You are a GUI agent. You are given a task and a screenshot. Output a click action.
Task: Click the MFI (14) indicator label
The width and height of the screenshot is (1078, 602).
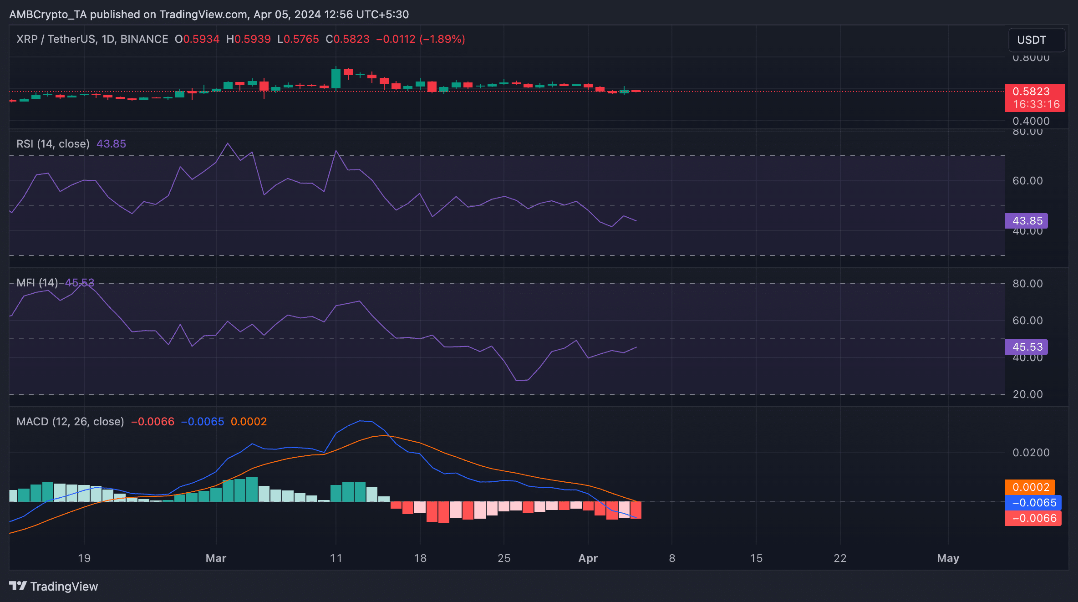(37, 283)
